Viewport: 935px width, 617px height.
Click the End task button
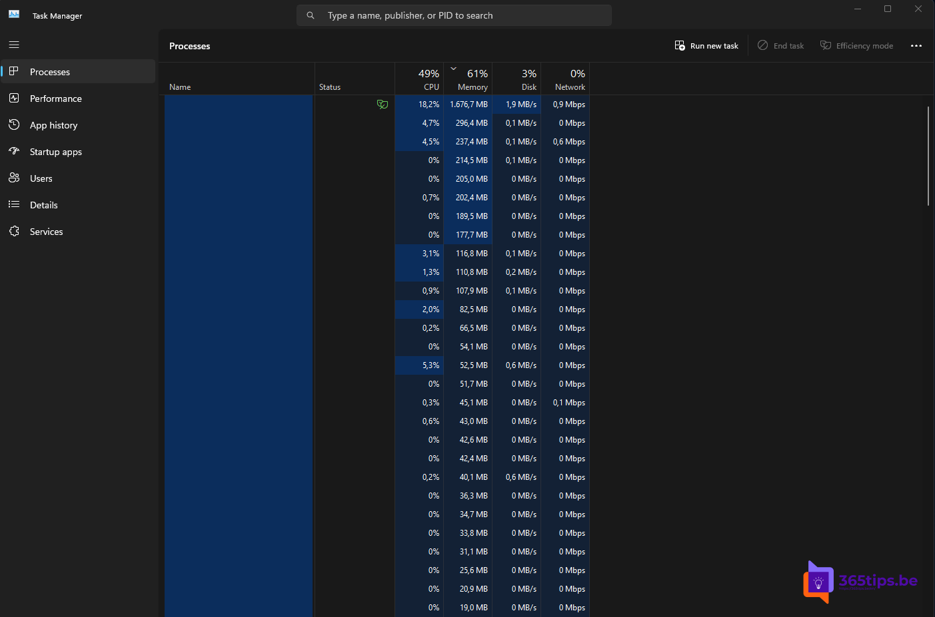pos(780,46)
